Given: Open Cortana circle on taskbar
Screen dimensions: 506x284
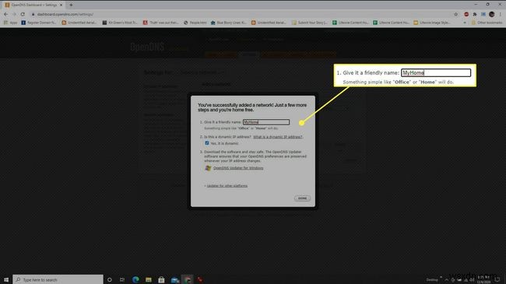Looking at the screenshot, I should coord(110,279).
